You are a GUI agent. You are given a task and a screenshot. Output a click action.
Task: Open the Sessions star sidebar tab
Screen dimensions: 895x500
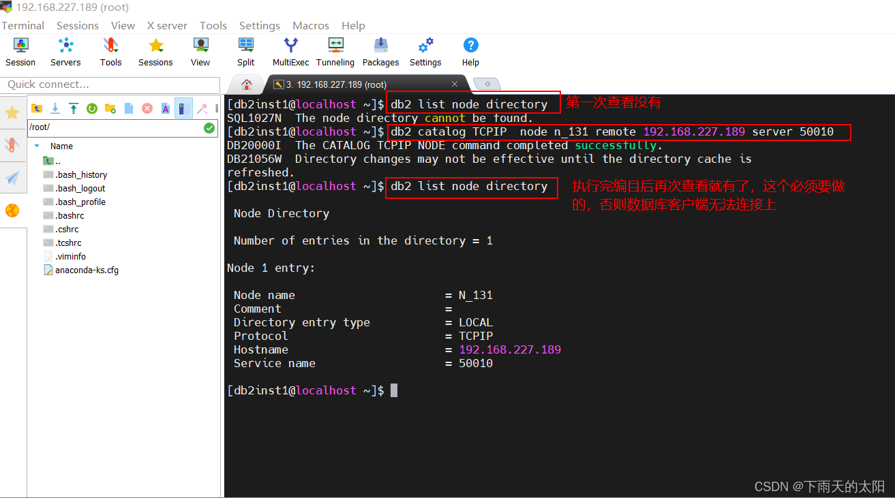12,112
